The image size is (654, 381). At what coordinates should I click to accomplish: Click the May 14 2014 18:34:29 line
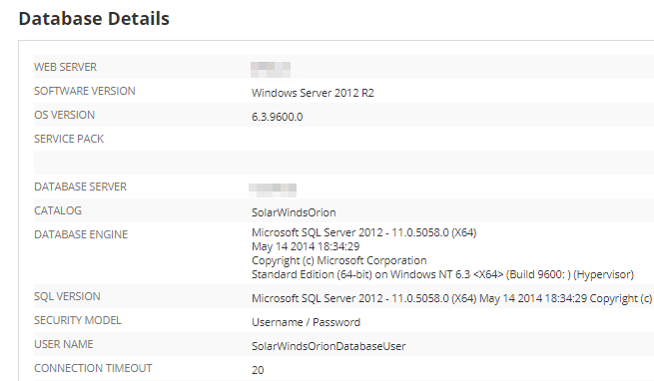tap(306, 246)
